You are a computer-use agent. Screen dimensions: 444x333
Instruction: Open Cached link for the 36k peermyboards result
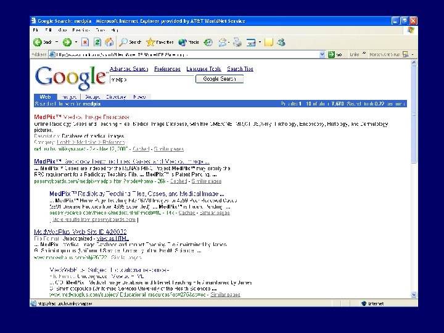[179, 181]
